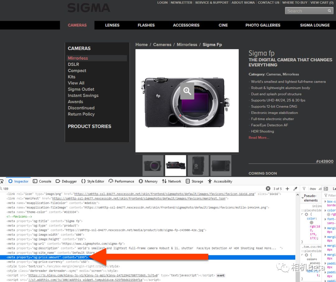Select the second camera thumbnail below the photo
Screen dimensions: 336x282
(175, 165)
